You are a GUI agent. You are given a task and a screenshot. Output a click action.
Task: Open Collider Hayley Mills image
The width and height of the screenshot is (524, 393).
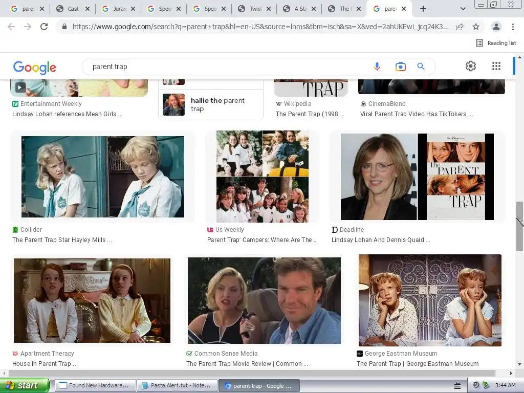102,177
